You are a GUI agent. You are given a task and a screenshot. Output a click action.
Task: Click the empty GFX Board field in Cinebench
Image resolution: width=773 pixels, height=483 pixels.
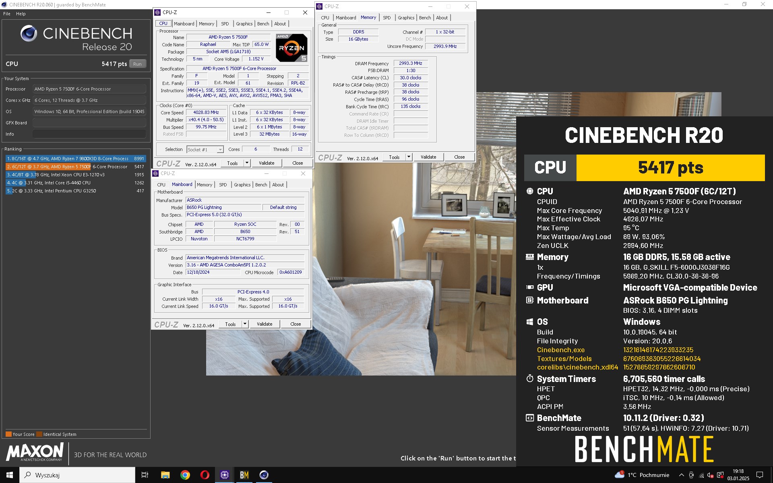89,123
